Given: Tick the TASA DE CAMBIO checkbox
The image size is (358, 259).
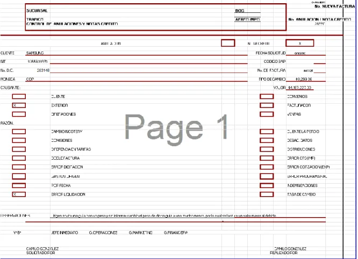Looking at the screenshot, I should tap(267, 195).
